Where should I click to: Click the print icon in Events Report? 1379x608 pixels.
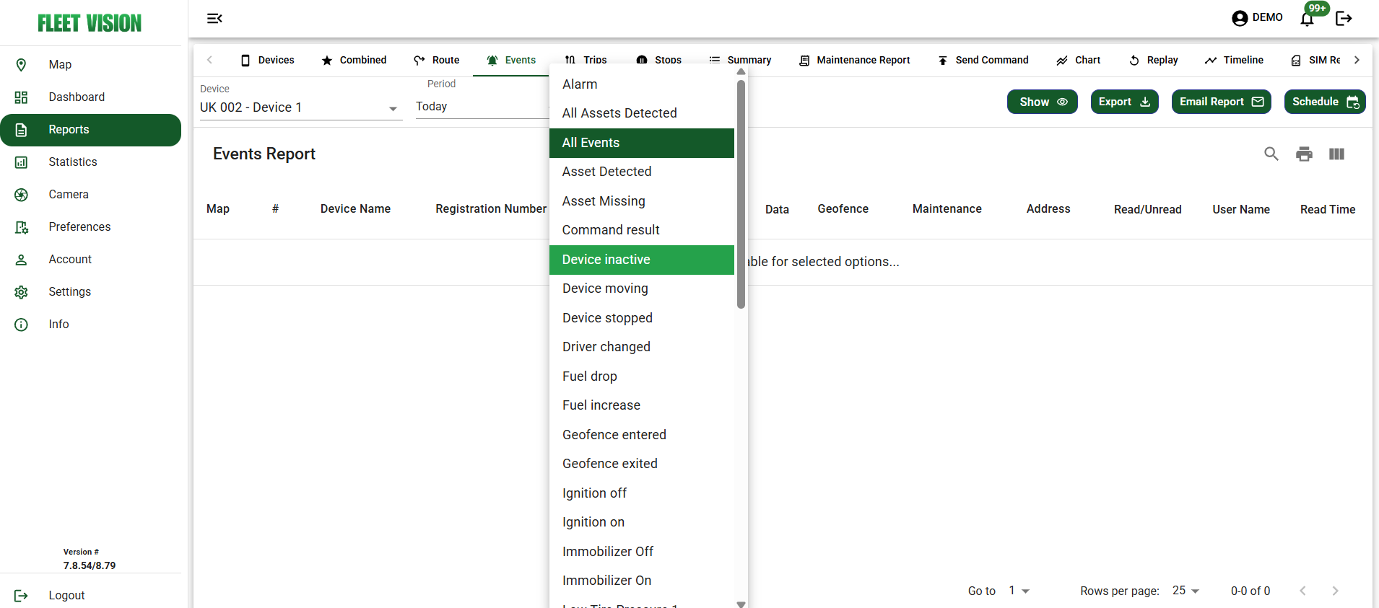[1304, 154]
